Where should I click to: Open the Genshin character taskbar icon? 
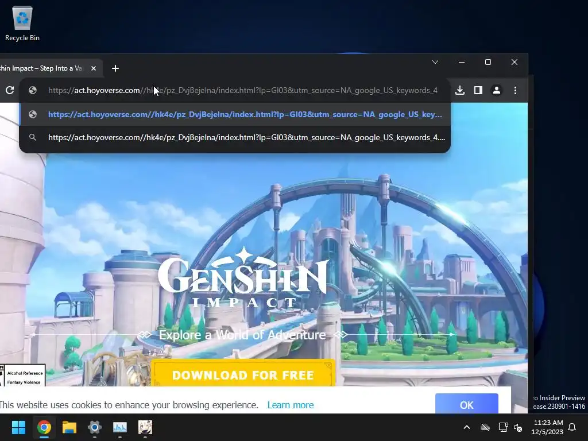[145, 427]
